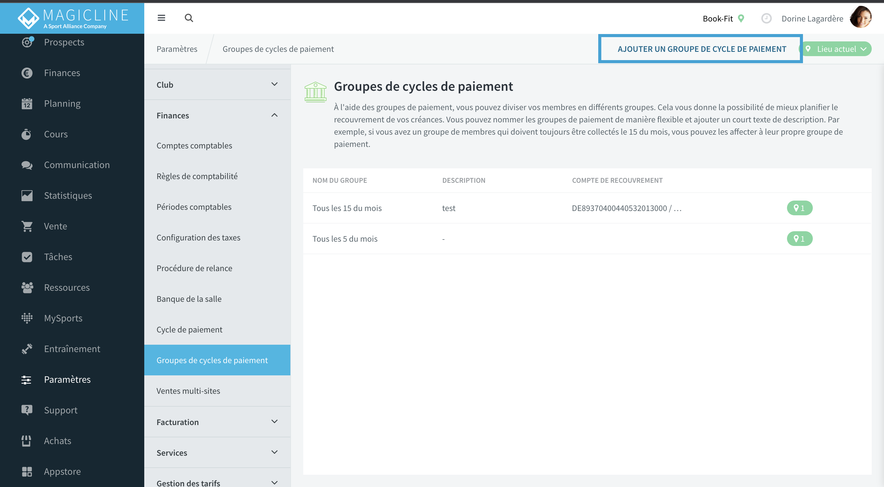Screen dimensions: 884x487
Task: Collapse the Finances settings section
Action: coord(217,115)
